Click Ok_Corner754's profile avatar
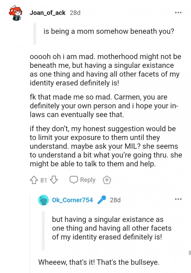Image resolution: width=191 pixels, height=273 pixels. click(43, 200)
